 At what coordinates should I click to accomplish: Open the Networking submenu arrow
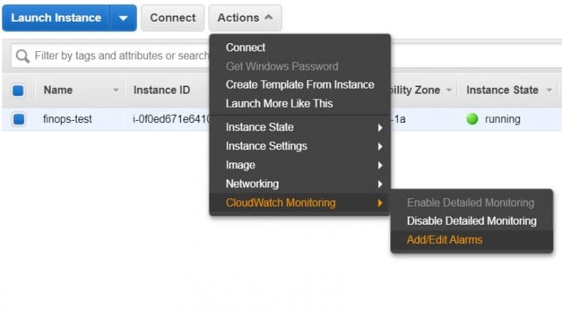(380, 184)
